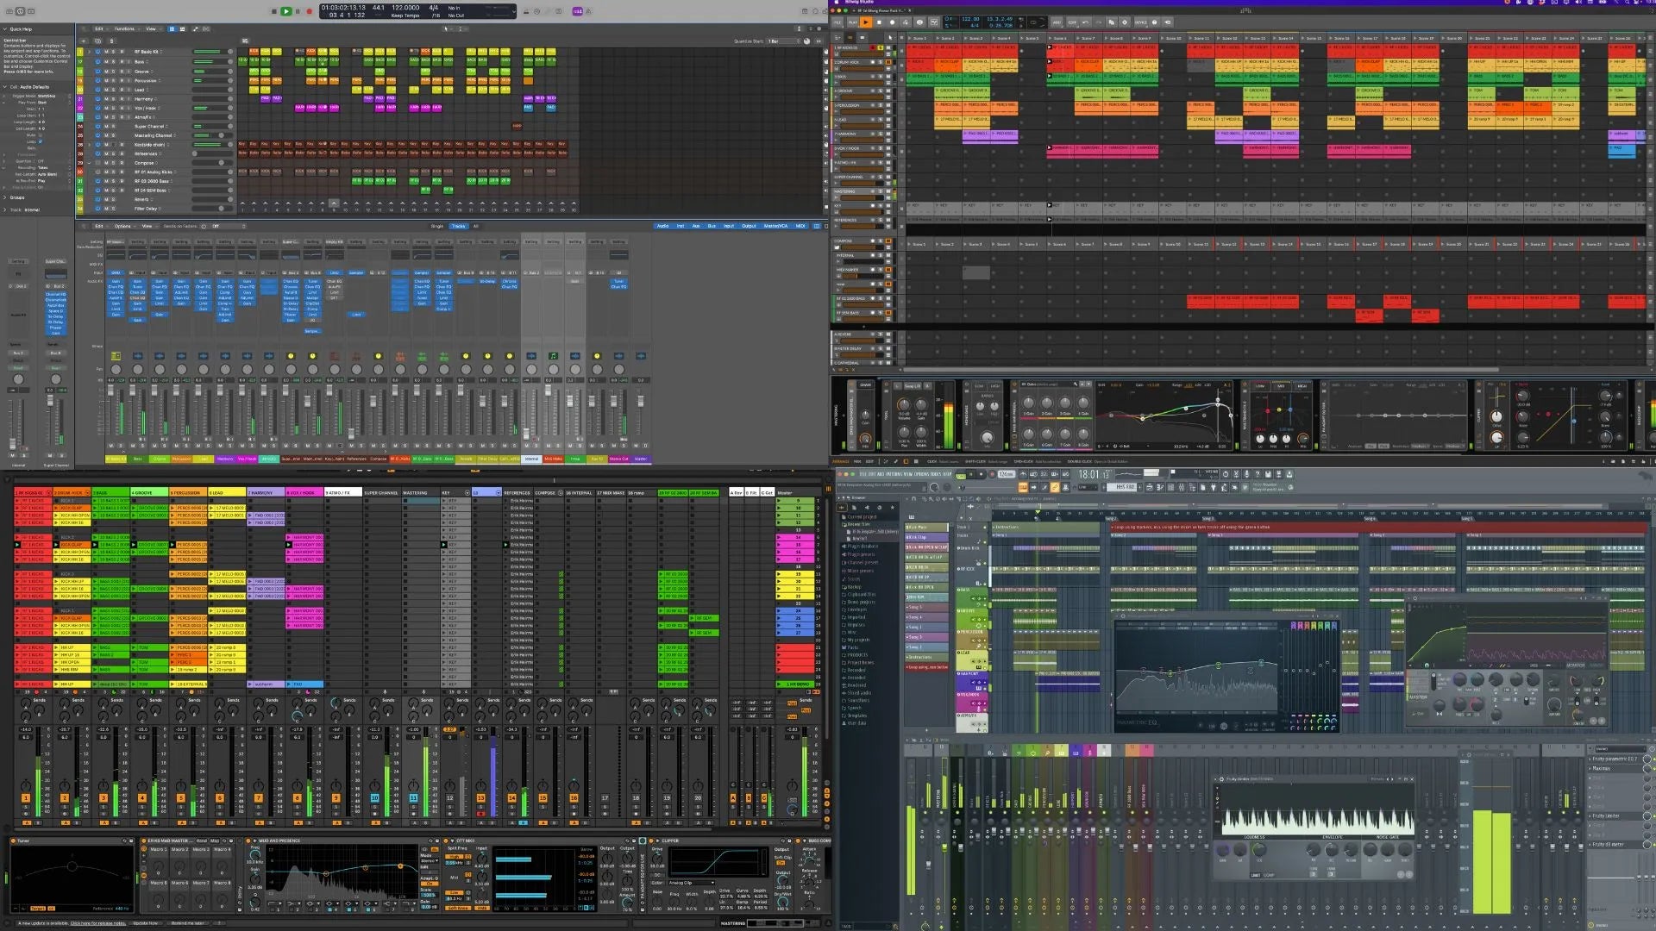The height and width of the screenshot is (931, 1656).
Task: Select the Paint tool in FL Studio's toolbar
Action: click(x=1056, y=487)
